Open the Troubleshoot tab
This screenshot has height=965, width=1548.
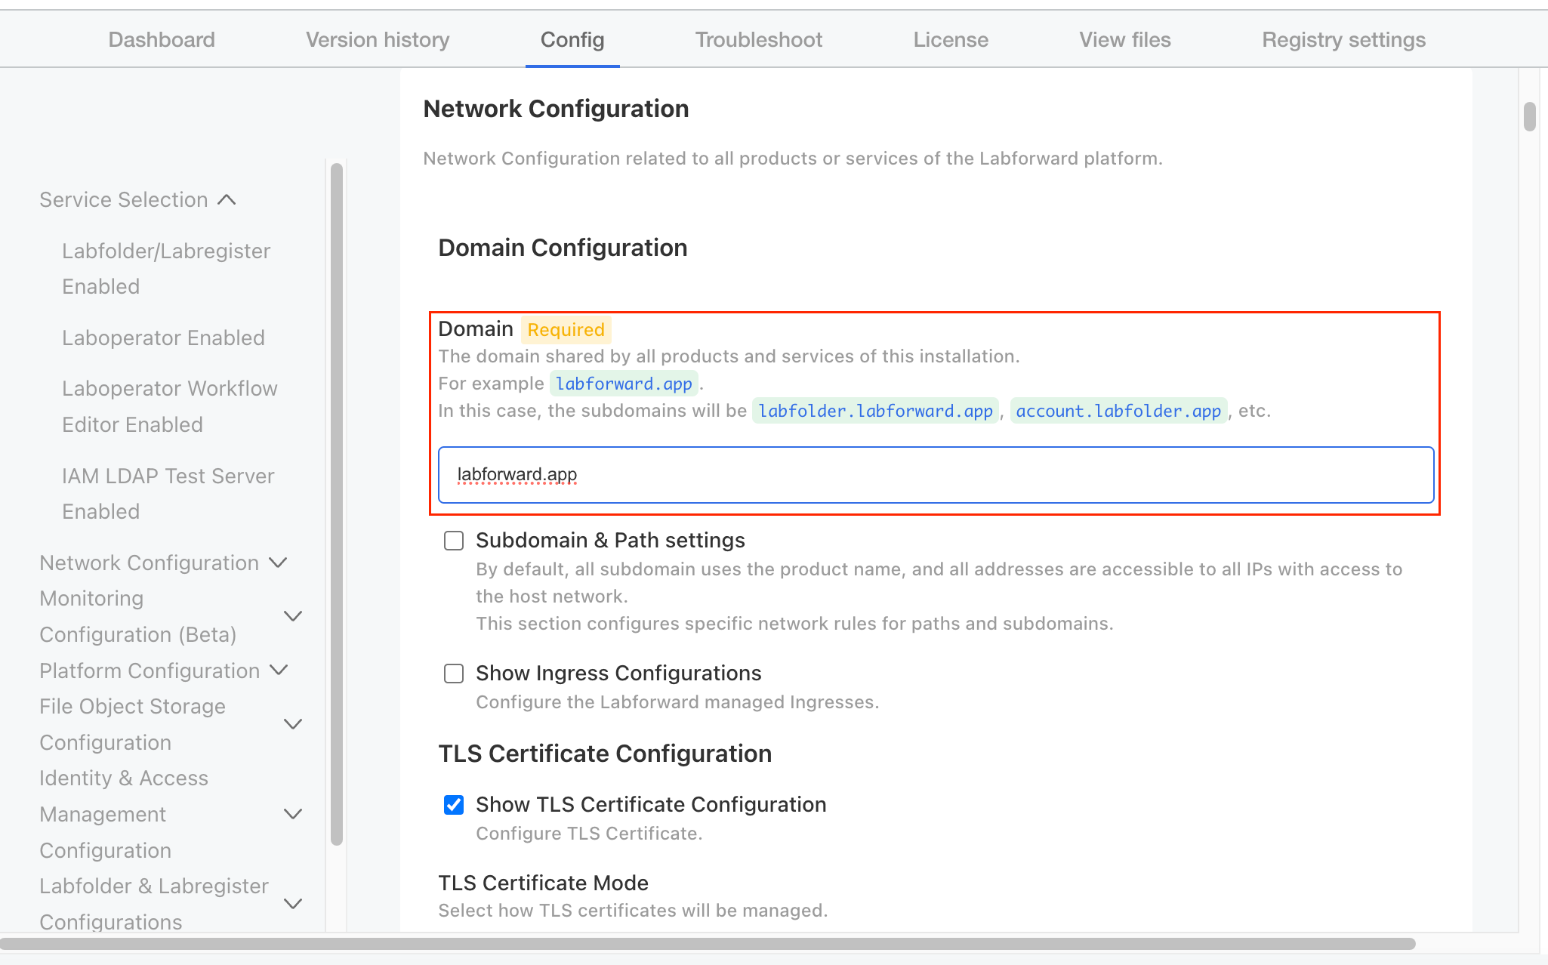pos(758,40)
